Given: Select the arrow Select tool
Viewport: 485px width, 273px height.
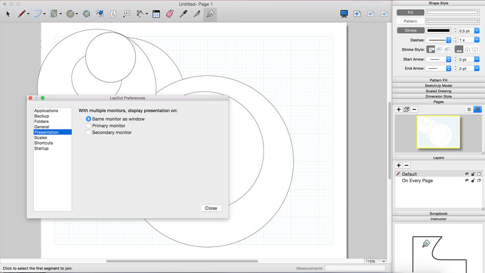Looking at the screenshot, I should pyautogui.click(x=8, y=14).
